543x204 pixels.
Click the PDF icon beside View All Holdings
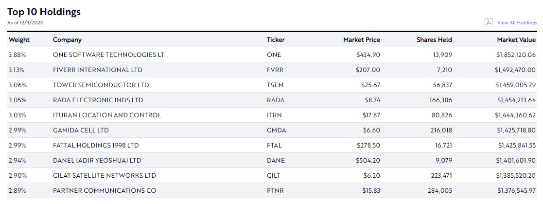[x=488, y=22]
